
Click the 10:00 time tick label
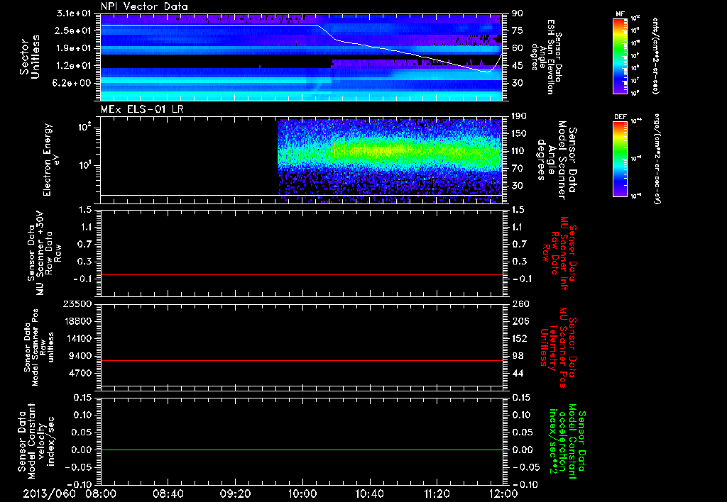point(302,493)
